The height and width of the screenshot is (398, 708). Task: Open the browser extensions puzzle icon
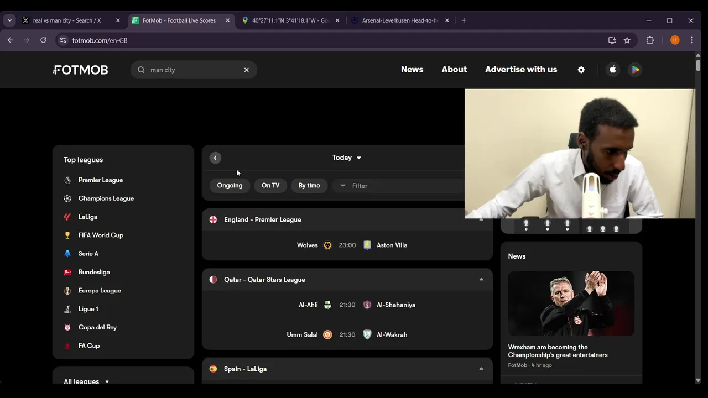650,40
